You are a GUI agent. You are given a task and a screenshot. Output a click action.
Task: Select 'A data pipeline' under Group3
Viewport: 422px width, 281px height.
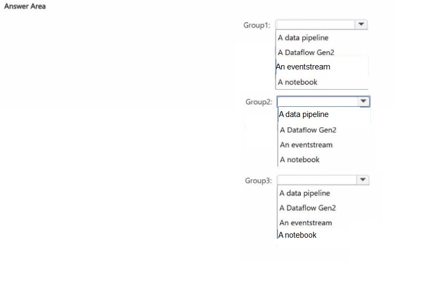point(305,193)
